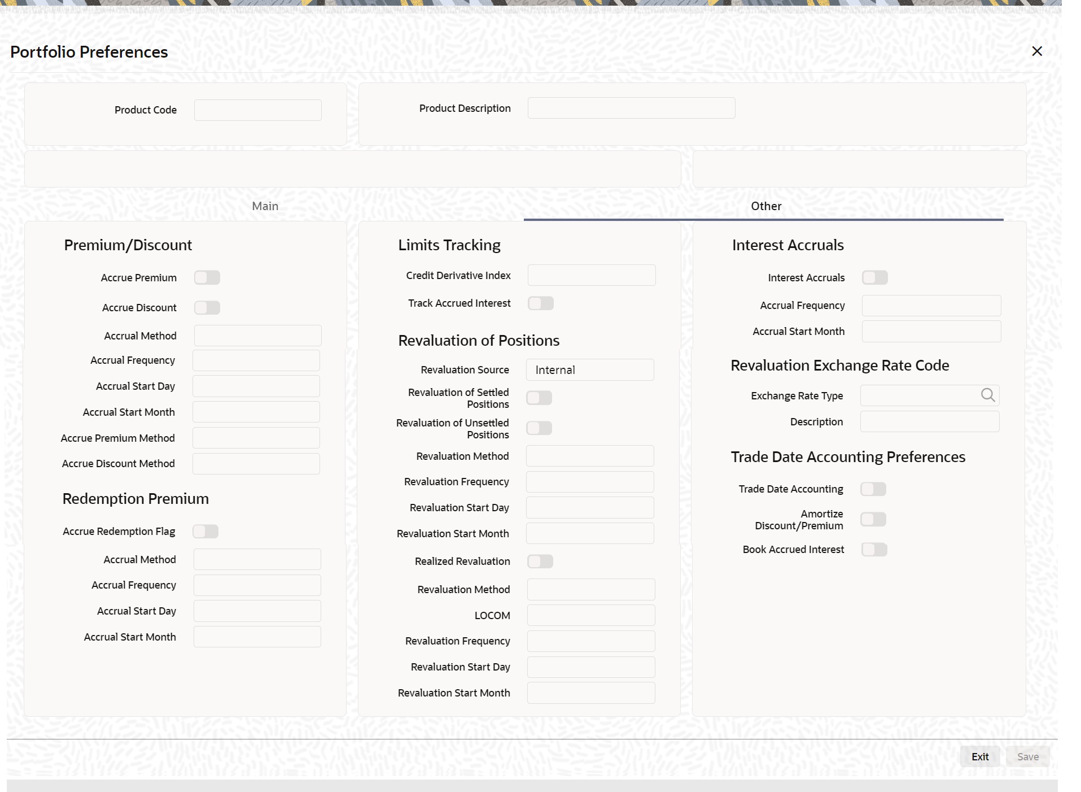Click the Product Code input field
This screenshot has height=792, width=1081.
tap(257, 110)
